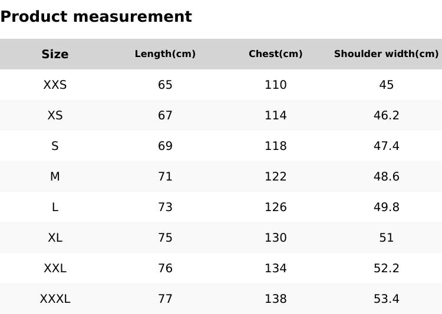Select the M size cell

point(55,176)
